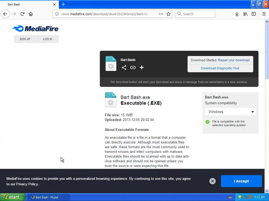
Task: Click the 'File size: 15.1MB' text
Action: point(119,115)
